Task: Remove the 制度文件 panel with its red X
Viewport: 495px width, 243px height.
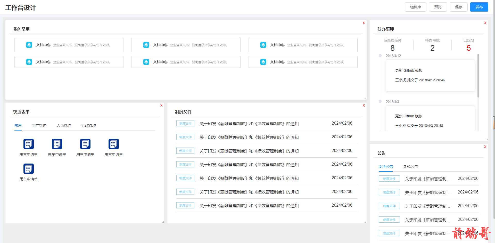Action: [364, 106]
